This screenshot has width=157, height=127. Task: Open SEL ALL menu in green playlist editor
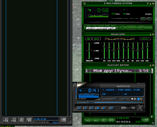(x=104, y=120)
